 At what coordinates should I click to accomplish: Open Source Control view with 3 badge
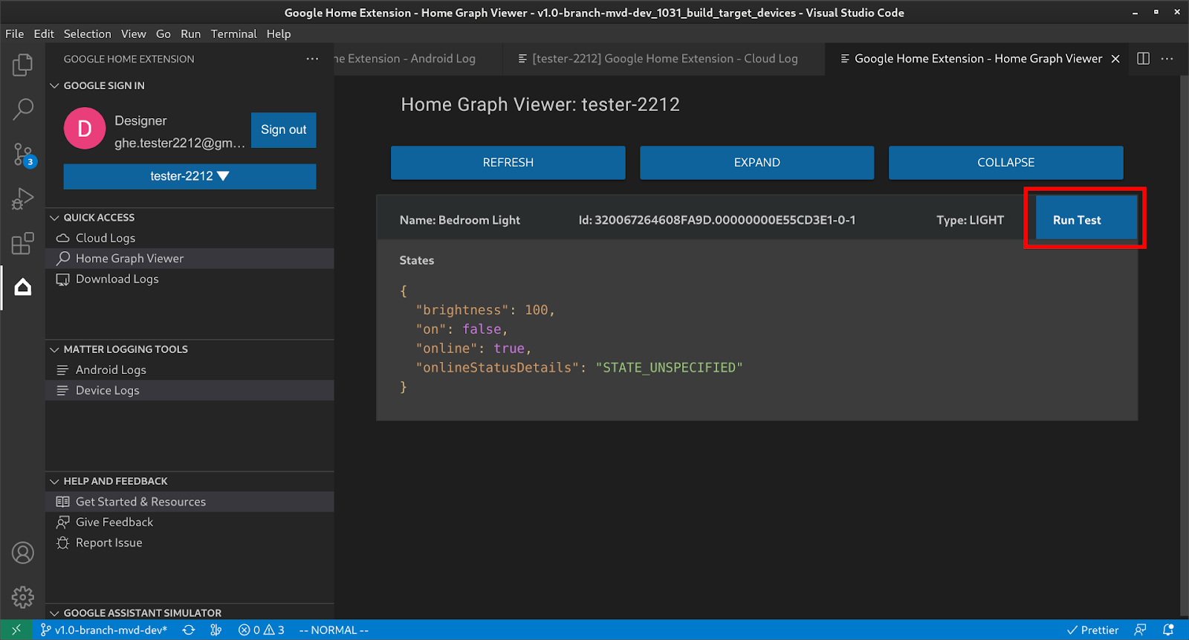pyautogui.click(x=22, y=155)
